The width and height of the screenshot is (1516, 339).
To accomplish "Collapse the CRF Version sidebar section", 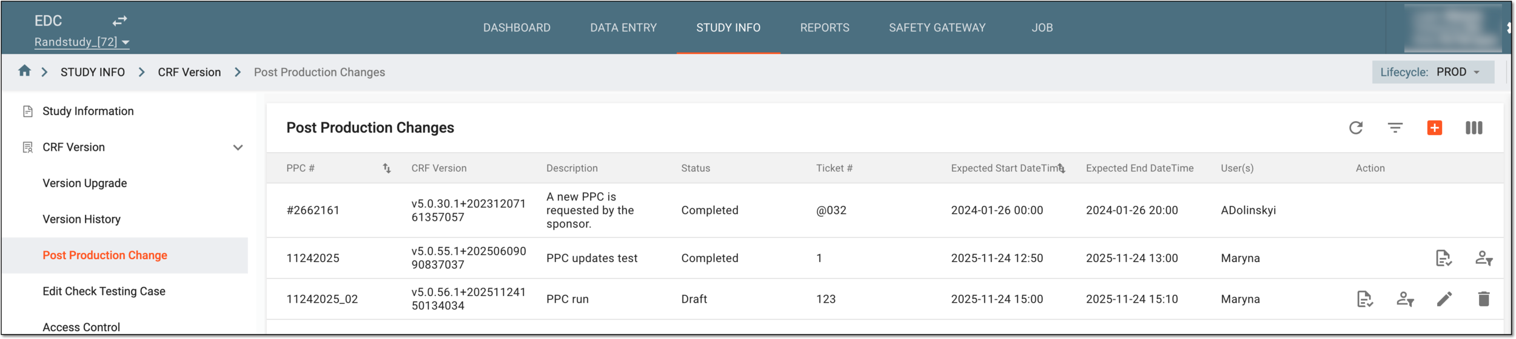I will point(238,148).
